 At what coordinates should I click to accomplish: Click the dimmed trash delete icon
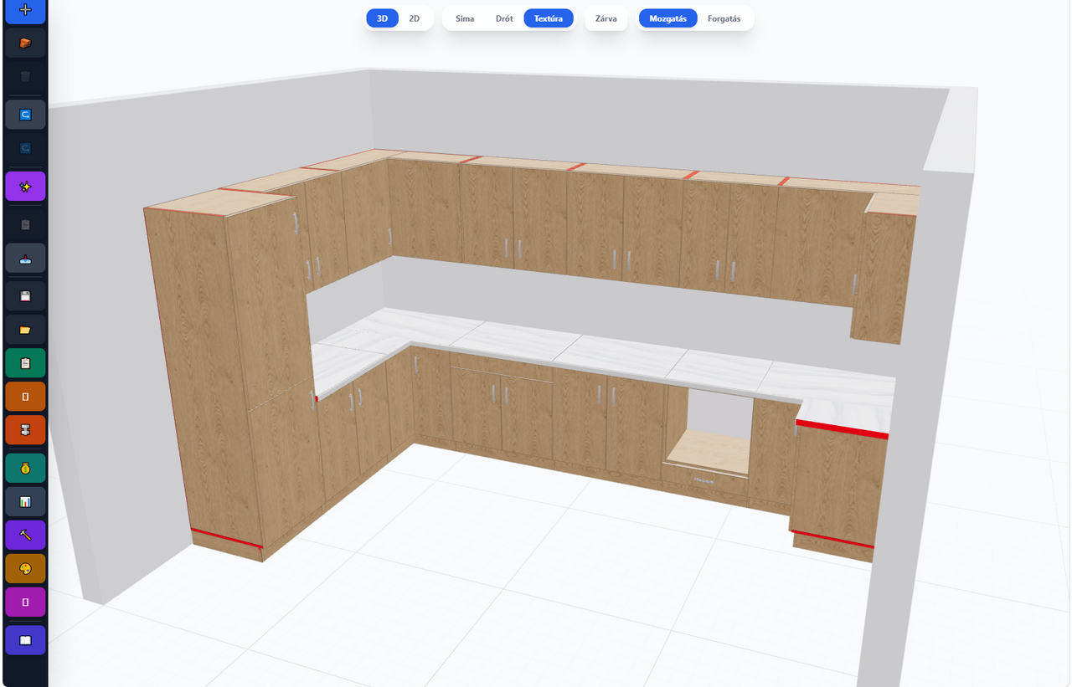coord(25,77)
